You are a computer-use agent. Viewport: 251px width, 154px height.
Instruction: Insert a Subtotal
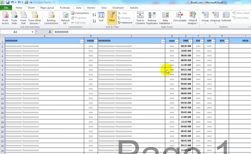coord(226,17)
